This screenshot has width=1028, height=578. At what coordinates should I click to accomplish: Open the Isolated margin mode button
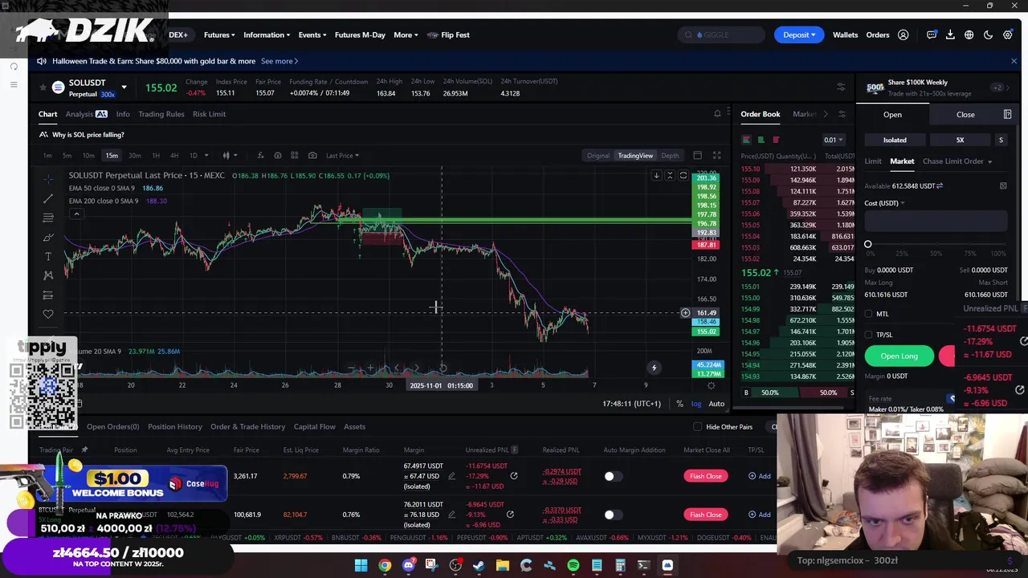[895, 140]
